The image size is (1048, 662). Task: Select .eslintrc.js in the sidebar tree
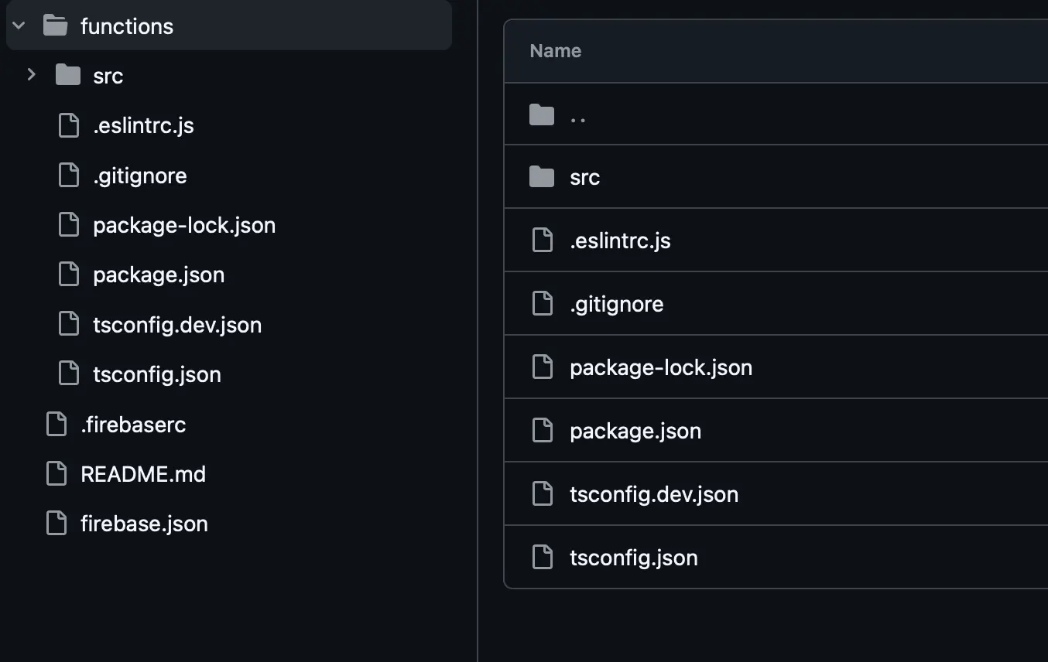pyautogui.click(x=143, y=125)
